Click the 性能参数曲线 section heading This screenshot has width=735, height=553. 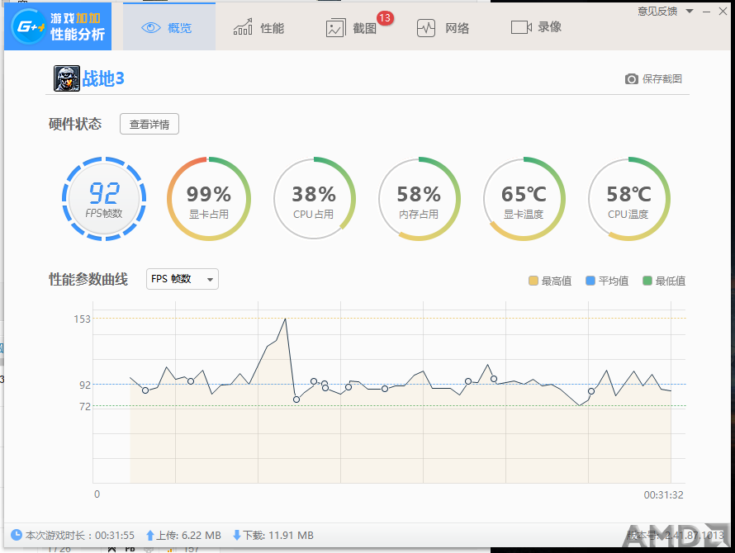(88, 279)
